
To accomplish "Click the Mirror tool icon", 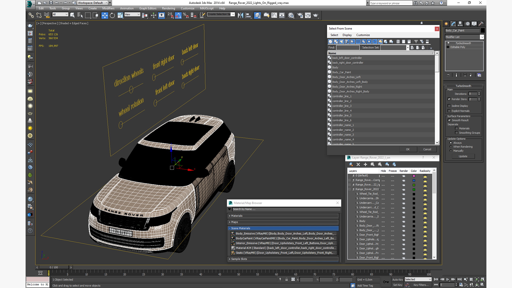I will click(x=241, y=15).
